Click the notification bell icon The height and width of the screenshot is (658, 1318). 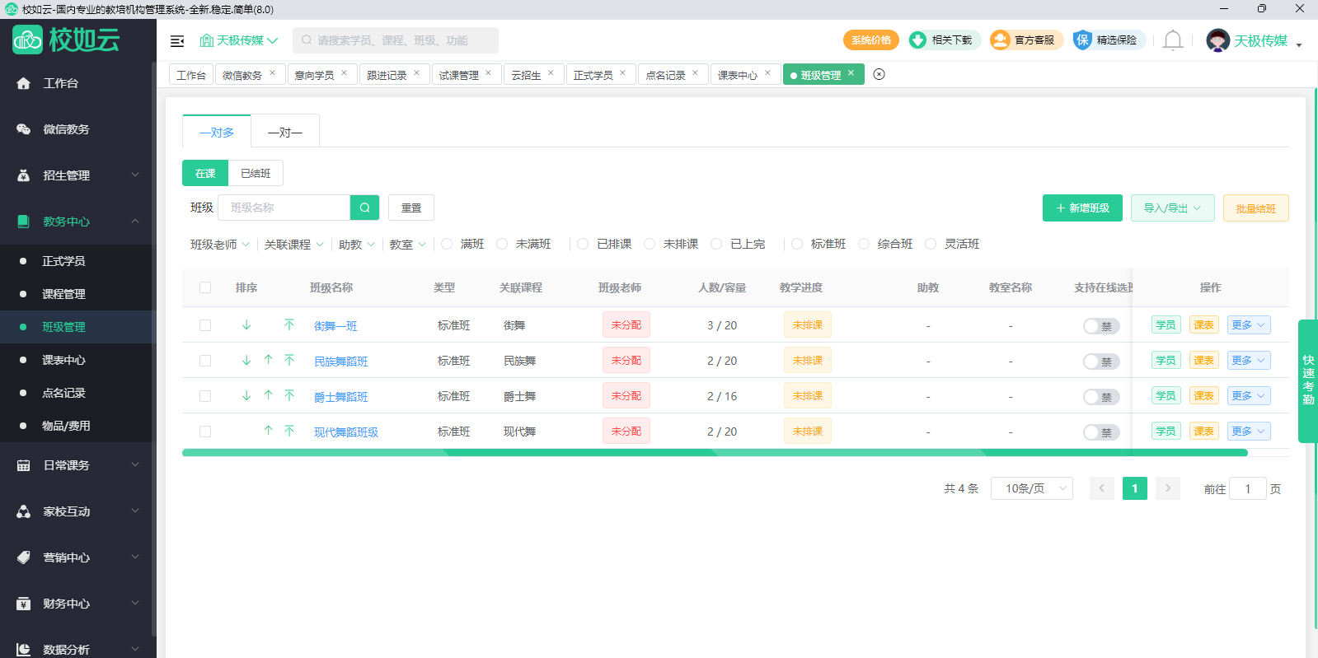coord(1172,40)
